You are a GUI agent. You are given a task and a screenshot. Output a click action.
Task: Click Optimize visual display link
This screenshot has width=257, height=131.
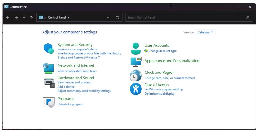(x=159, y=94)
